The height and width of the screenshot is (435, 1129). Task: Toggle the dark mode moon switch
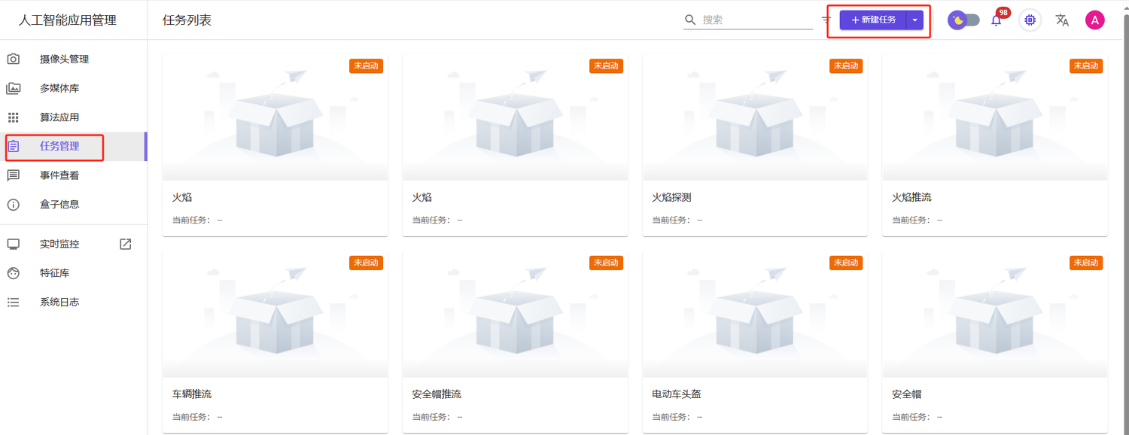[x=963, y=20]
